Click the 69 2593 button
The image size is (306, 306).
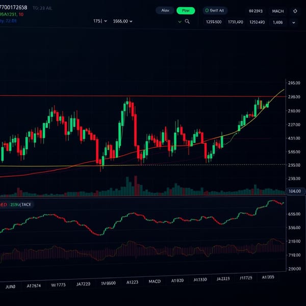(256, 11)
